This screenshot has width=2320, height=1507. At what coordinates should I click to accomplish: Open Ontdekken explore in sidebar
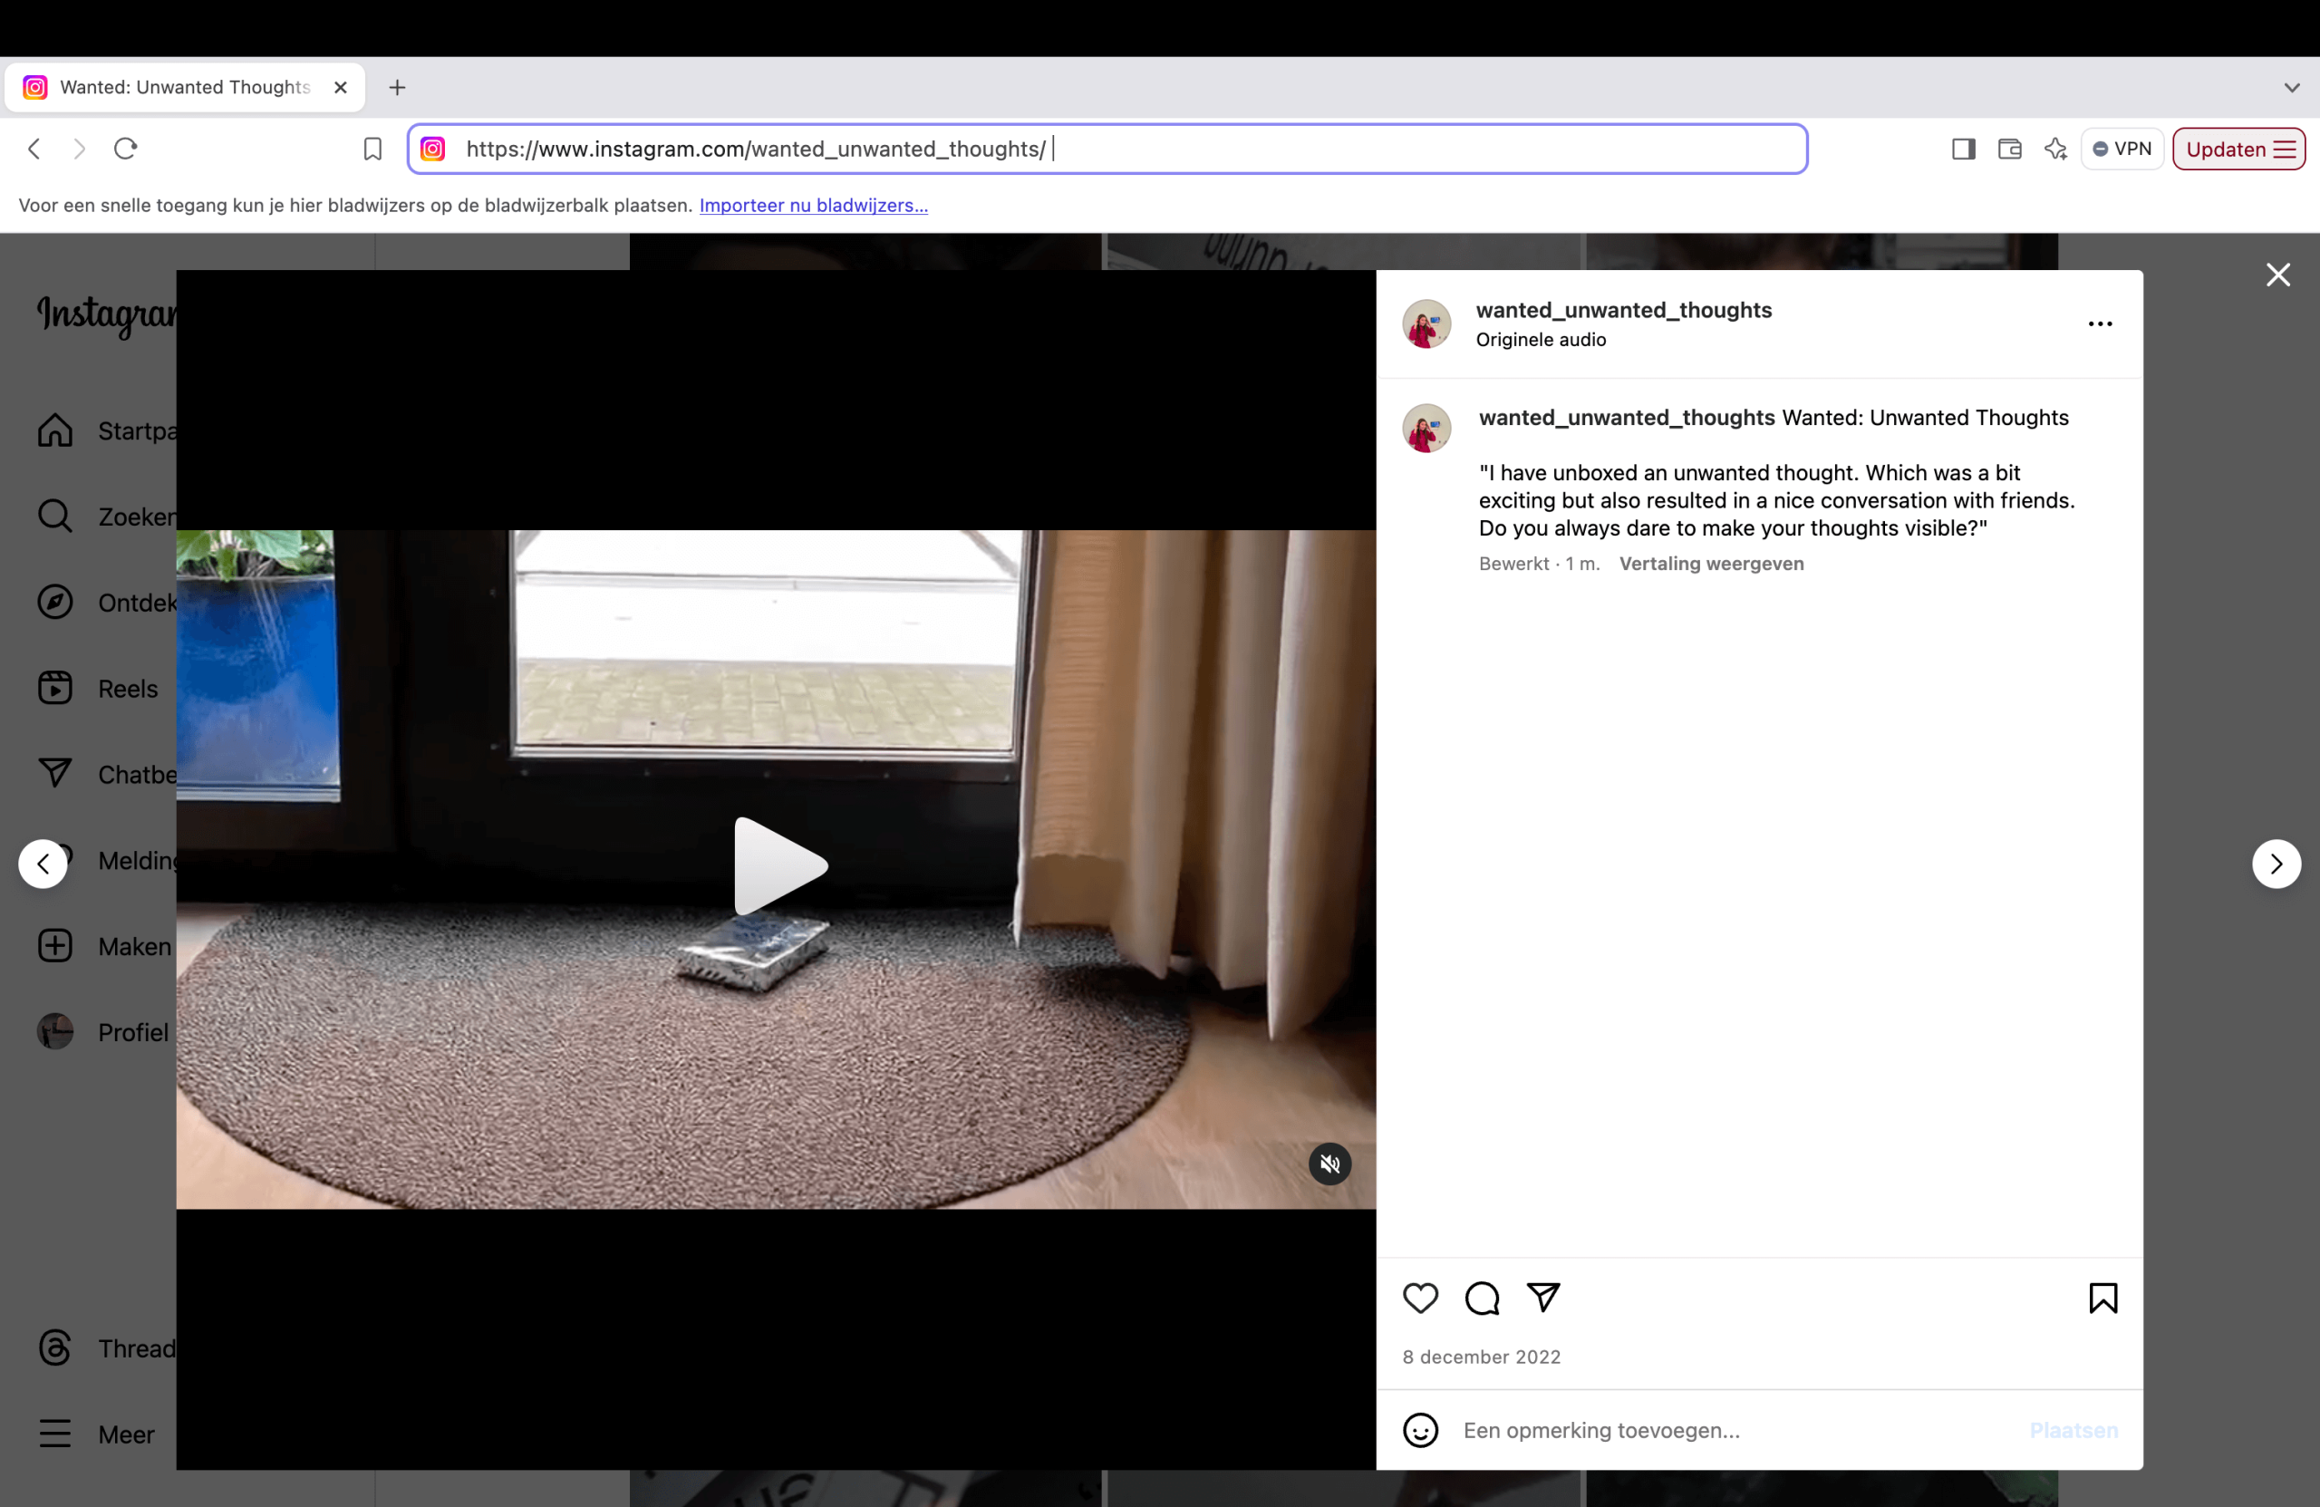105,603
